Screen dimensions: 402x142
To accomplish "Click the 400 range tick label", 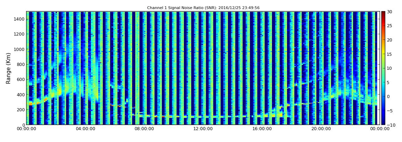I will click(20, 95).
